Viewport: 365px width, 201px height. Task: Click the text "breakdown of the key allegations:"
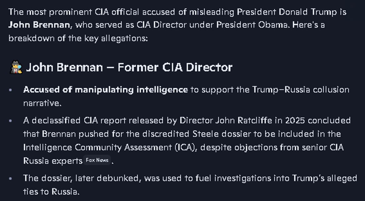[78, 38]
